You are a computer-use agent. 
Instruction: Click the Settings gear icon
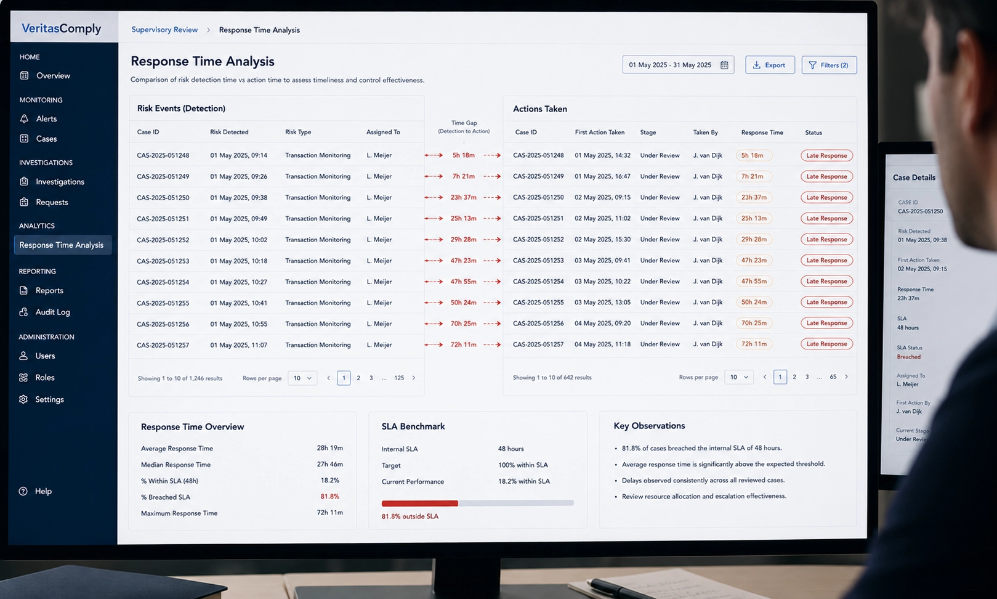23,399
